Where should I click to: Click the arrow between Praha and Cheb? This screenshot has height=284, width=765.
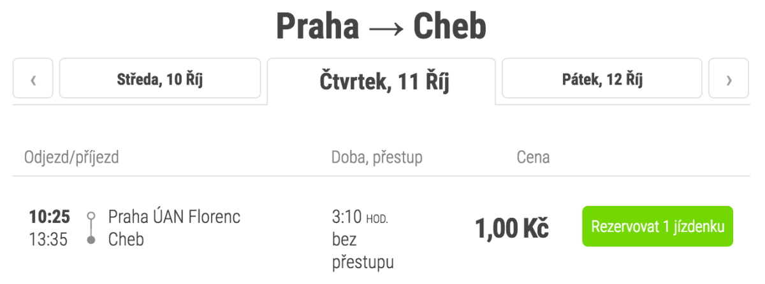385,28
